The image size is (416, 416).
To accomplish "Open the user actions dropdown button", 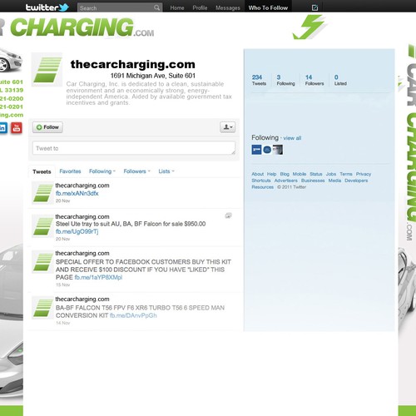I will [x=228, y=127].
